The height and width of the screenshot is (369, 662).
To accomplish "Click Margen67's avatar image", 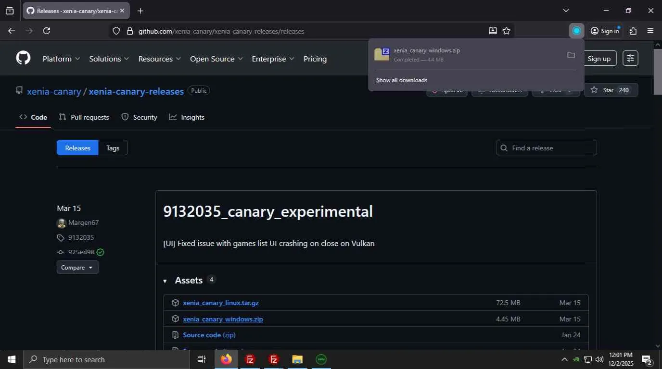I will [61, 223].
